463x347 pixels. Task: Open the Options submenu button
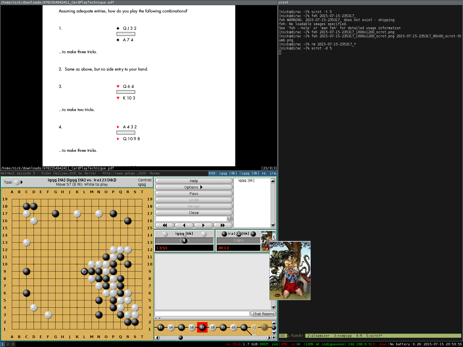(x=194, y=187)
